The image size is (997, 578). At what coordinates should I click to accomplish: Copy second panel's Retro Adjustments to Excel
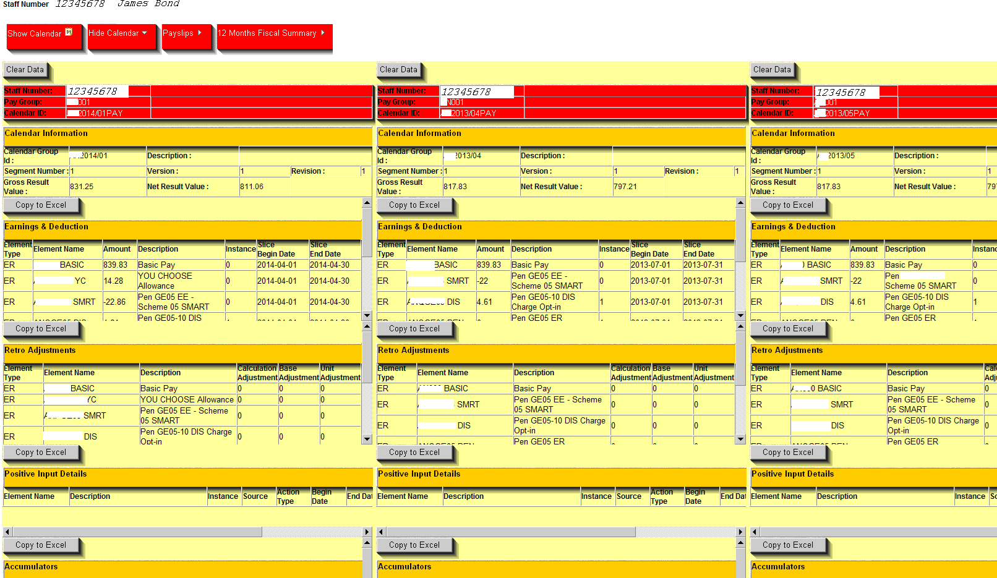coord(414,329)
